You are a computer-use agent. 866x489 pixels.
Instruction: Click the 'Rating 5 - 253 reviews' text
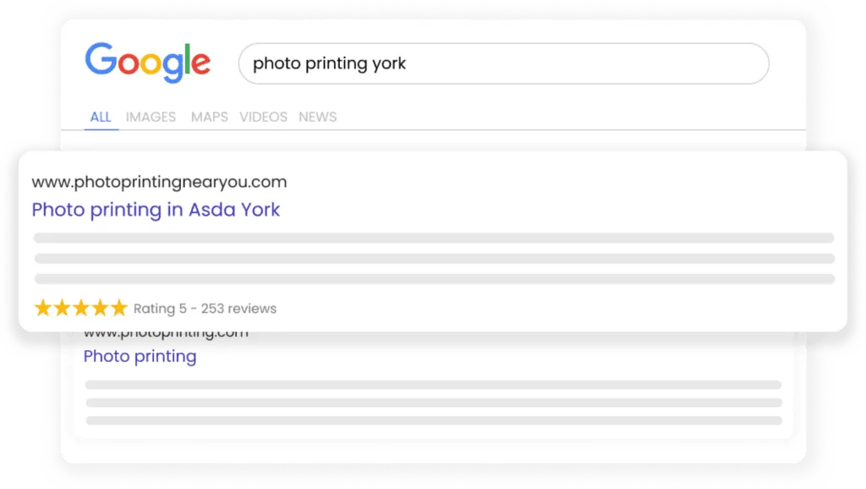point(205,309)
